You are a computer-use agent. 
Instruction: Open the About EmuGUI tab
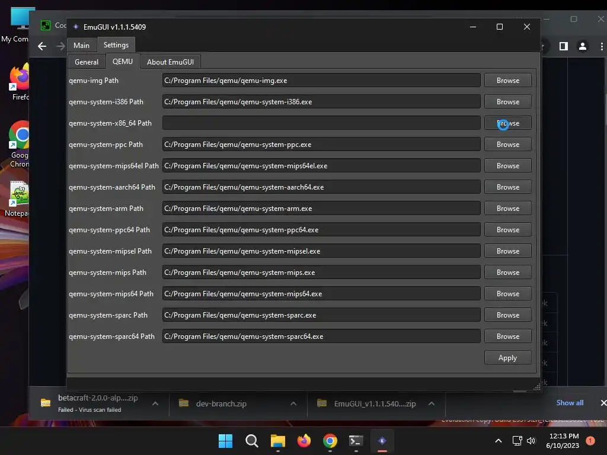[170, 62]
